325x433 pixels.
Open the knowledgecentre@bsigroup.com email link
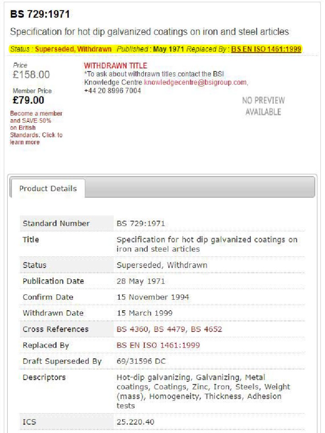tap(195, 82)
